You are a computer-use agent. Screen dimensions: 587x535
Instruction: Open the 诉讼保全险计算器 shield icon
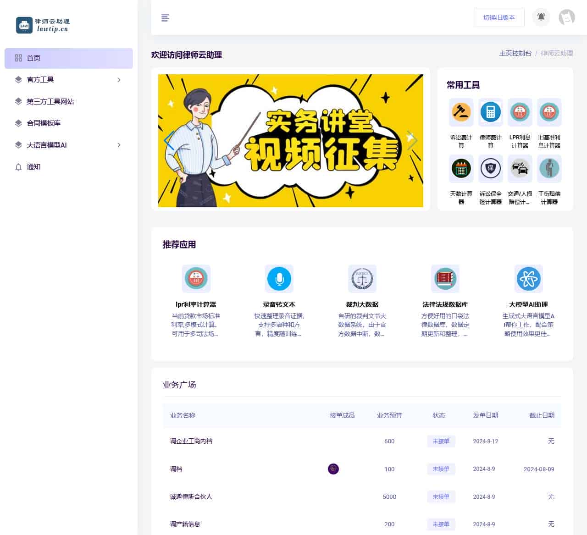pos(491,168)
